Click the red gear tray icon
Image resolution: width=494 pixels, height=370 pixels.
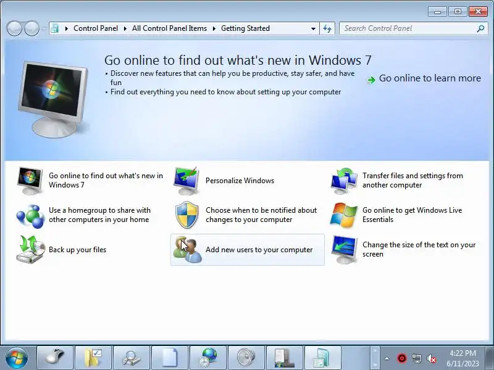(402, 358)
